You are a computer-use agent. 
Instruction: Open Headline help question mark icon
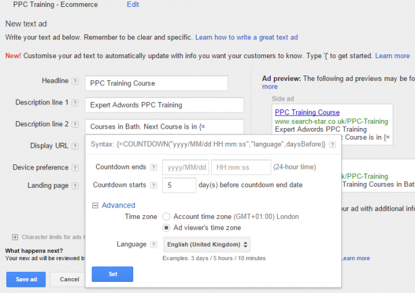(x=75, y=81)
